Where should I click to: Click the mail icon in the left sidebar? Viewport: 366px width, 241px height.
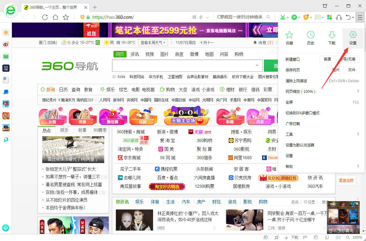coord(6,56)
